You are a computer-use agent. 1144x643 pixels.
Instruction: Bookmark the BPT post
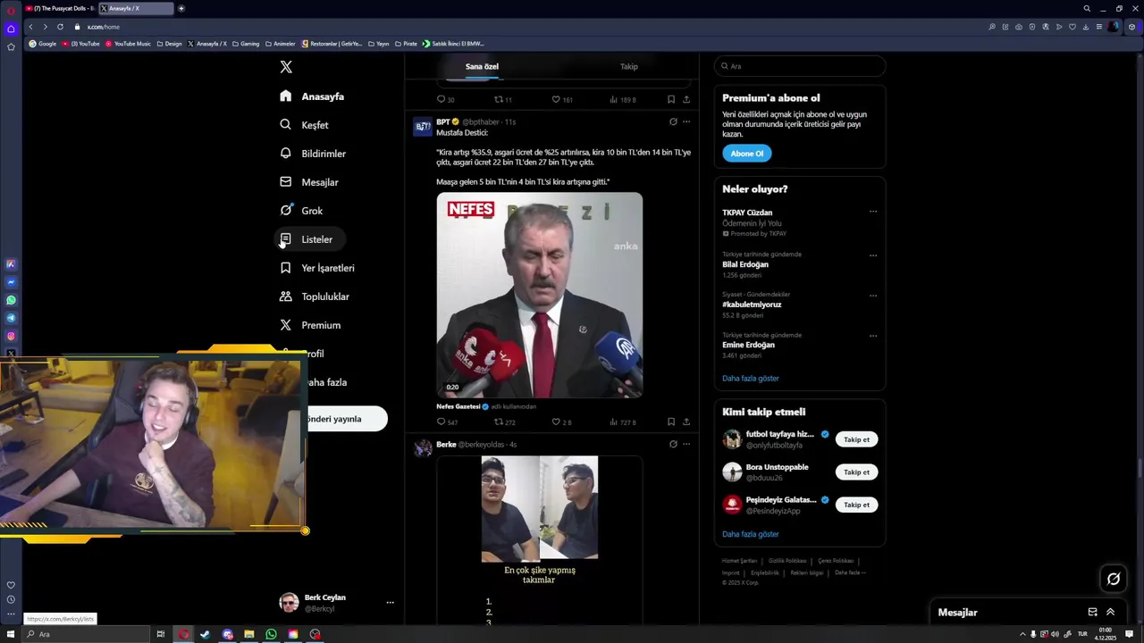(671, 422)
